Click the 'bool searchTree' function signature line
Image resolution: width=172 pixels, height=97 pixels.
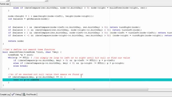coord(32,52)
